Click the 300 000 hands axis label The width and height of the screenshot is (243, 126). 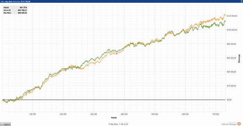[x=94, y=114]
